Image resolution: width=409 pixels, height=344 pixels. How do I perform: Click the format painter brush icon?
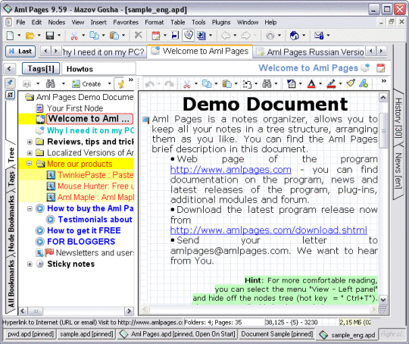(351, 83)
